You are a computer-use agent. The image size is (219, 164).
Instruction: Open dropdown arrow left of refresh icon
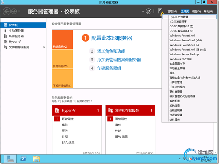click(143, 11)
